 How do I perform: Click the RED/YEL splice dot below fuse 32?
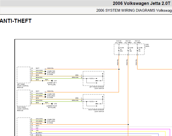click(x=119, y=69)
